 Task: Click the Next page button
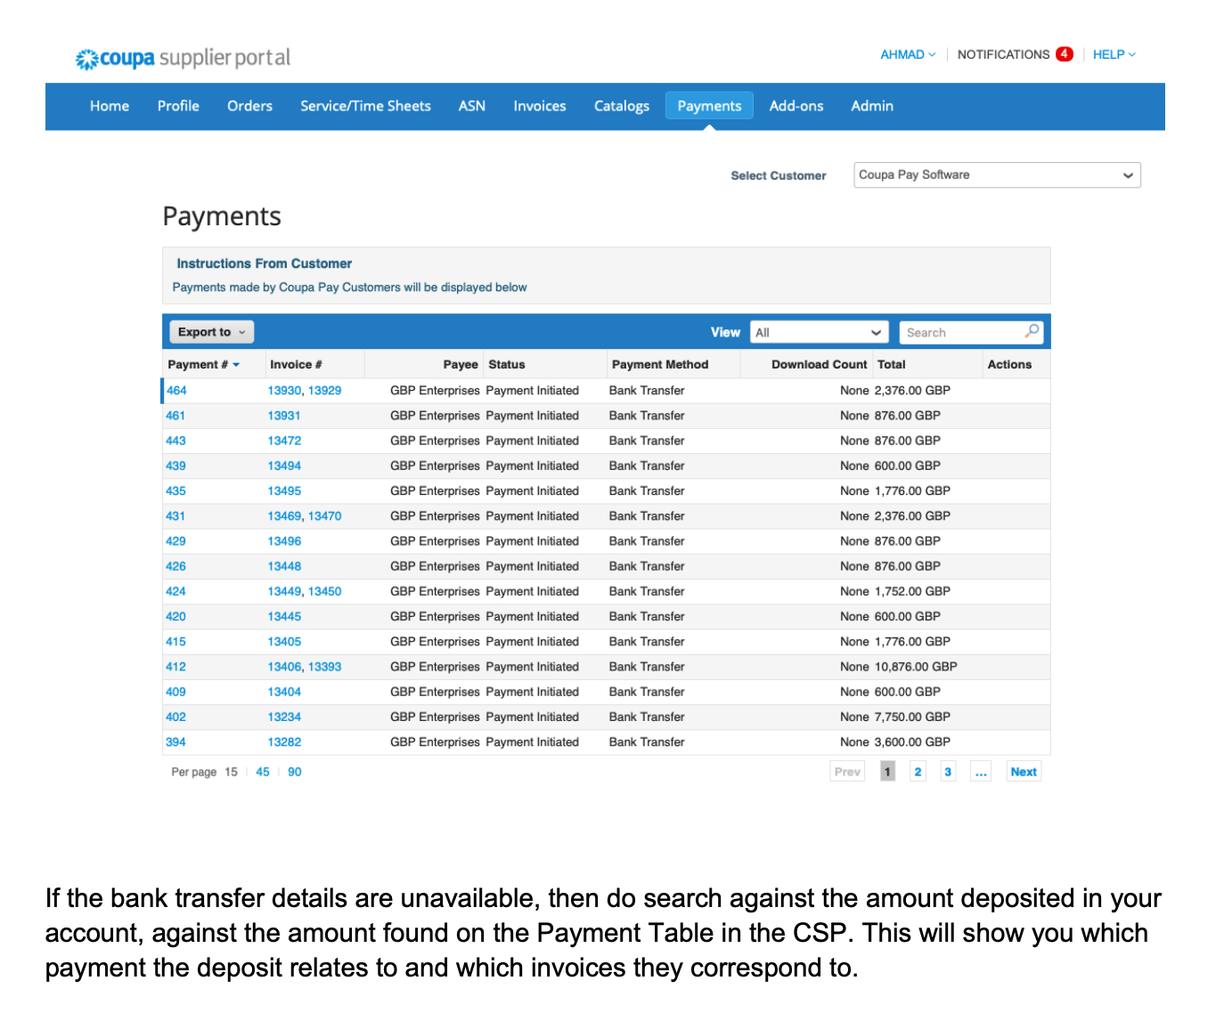click(x=1024, y=772)
